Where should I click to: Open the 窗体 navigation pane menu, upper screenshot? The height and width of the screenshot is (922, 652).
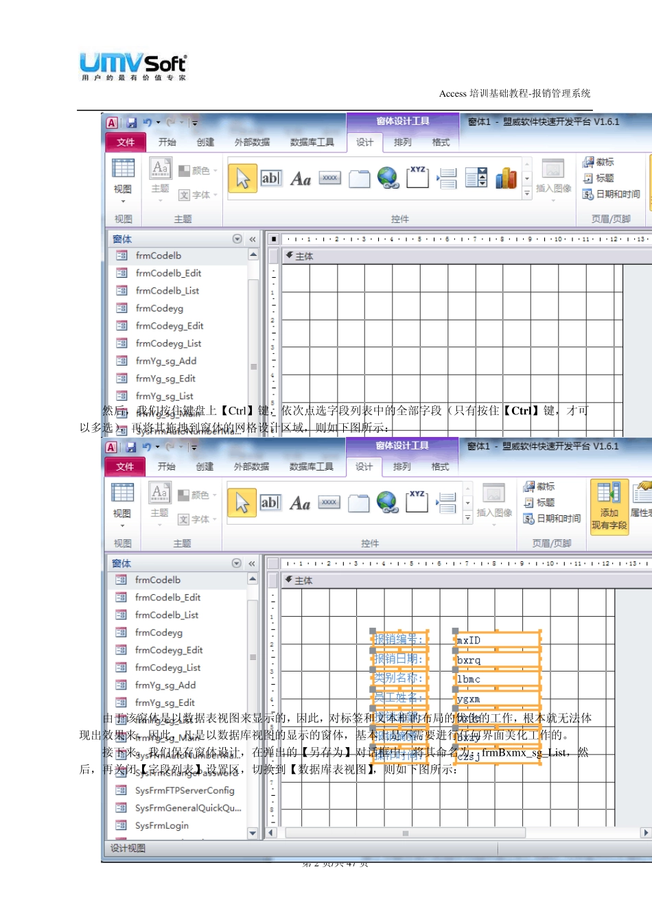(x=237, y=239)
